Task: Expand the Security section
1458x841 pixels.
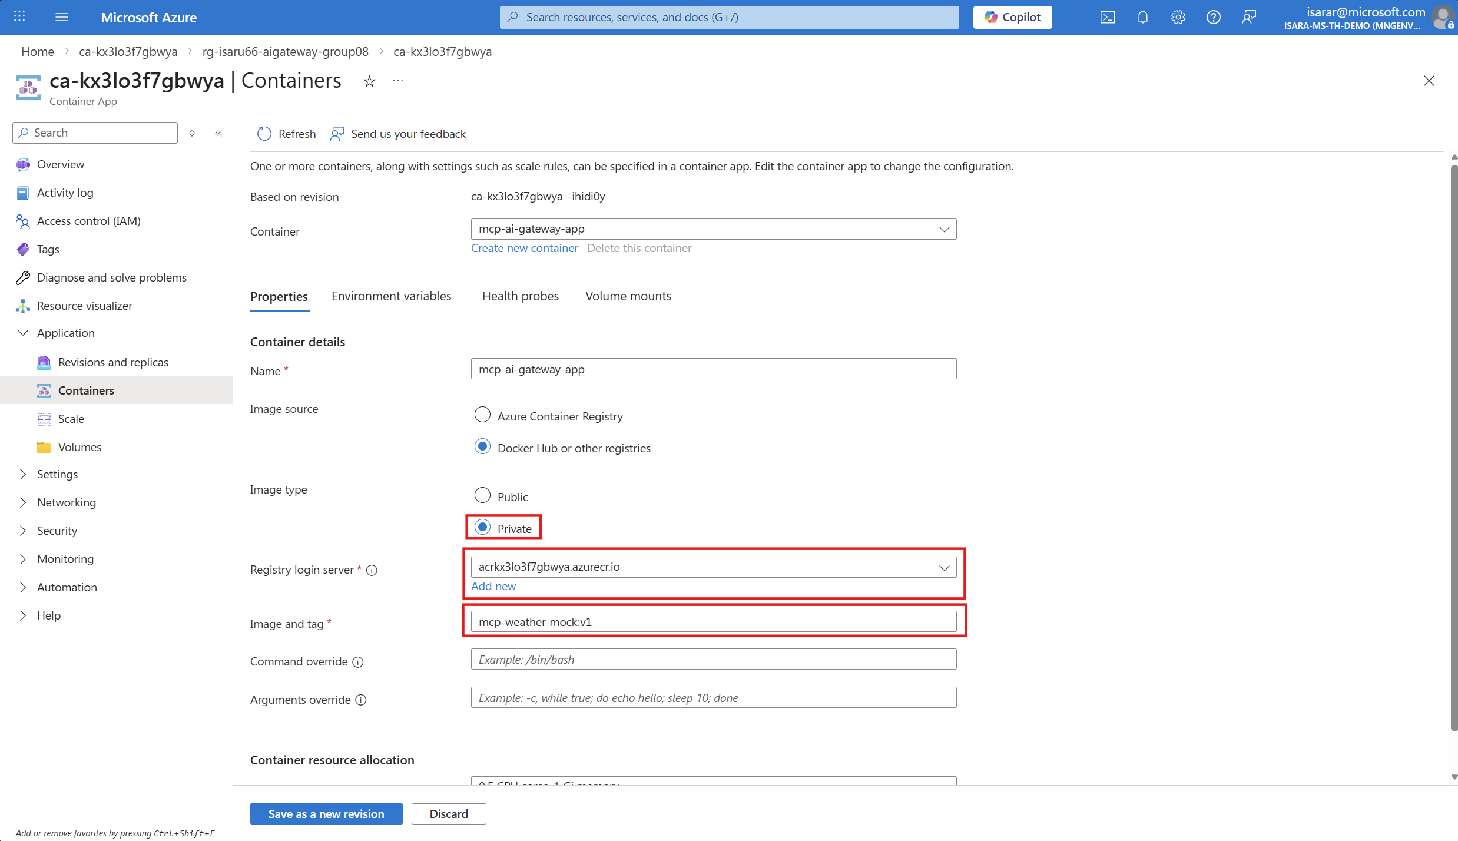Action: click(x=23, y=531)
